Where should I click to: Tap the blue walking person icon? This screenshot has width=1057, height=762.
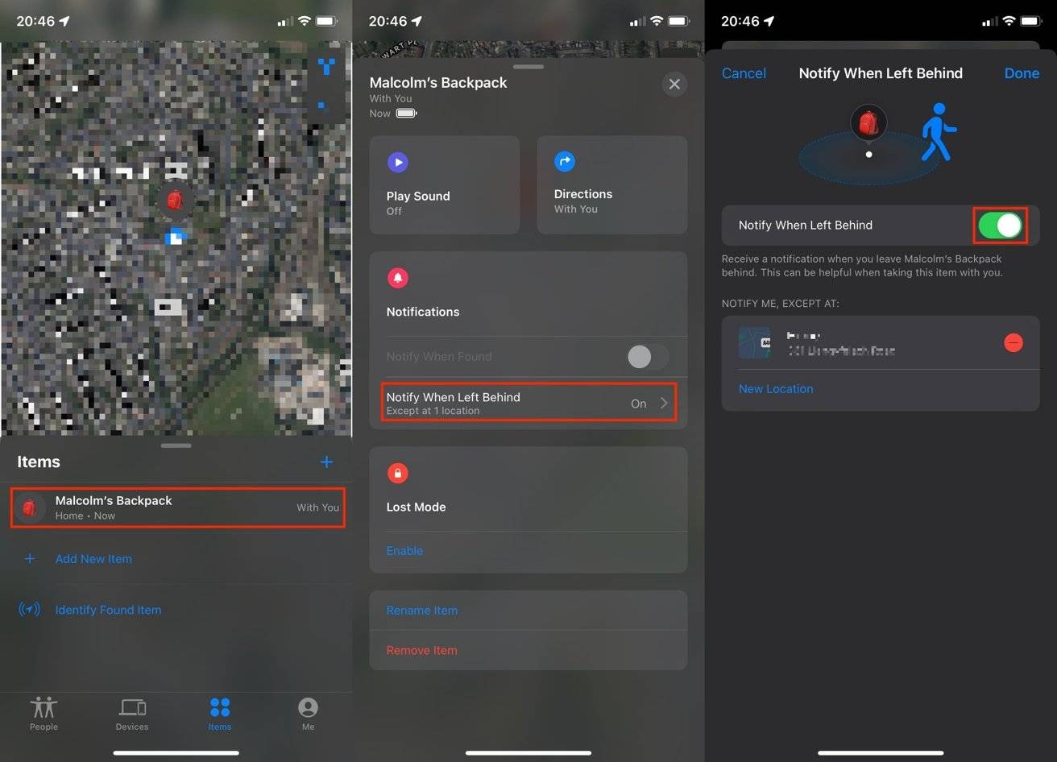pos(939,131)
